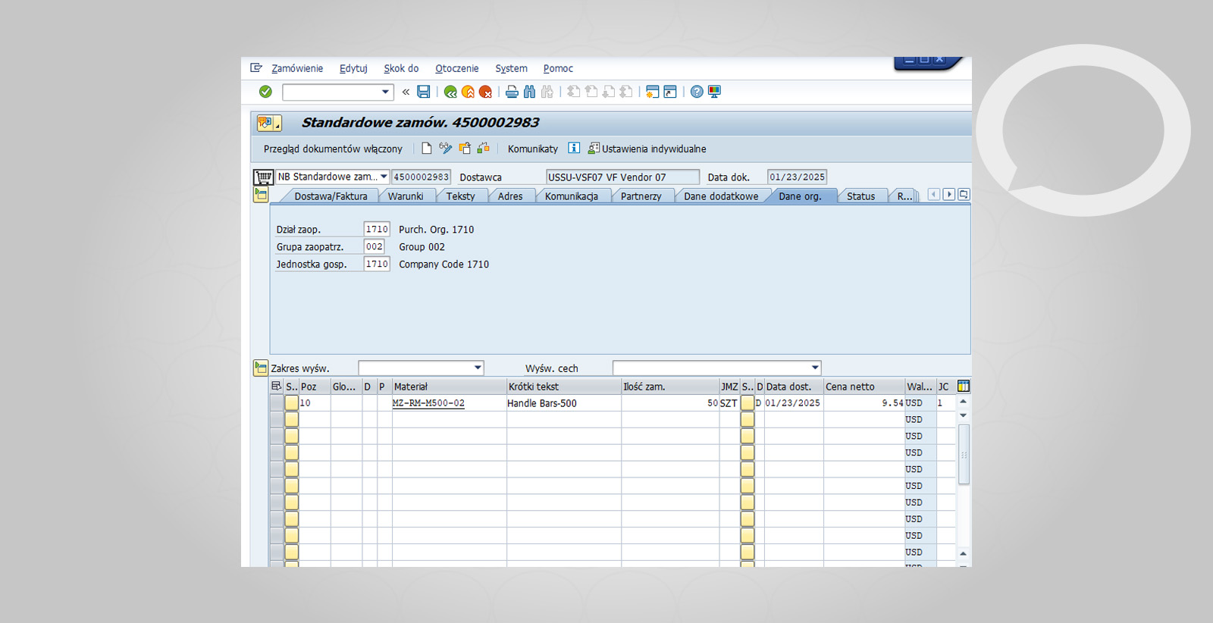Open the Zakres wyśw. dropdown
The width and height of the screenshot is (1213, 623).
pyautogui.click(x=478, y=368)
